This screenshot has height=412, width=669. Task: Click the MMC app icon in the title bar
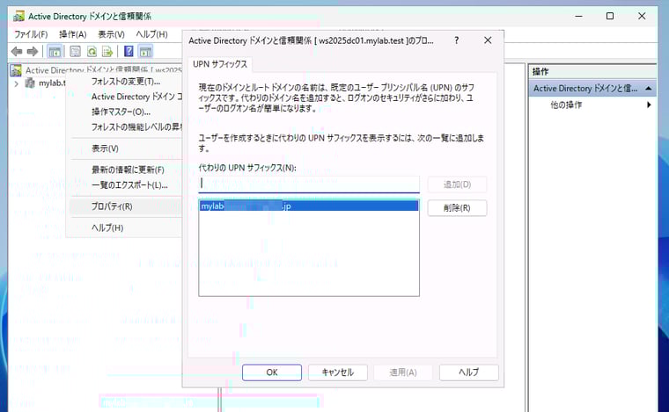point(18,16)
